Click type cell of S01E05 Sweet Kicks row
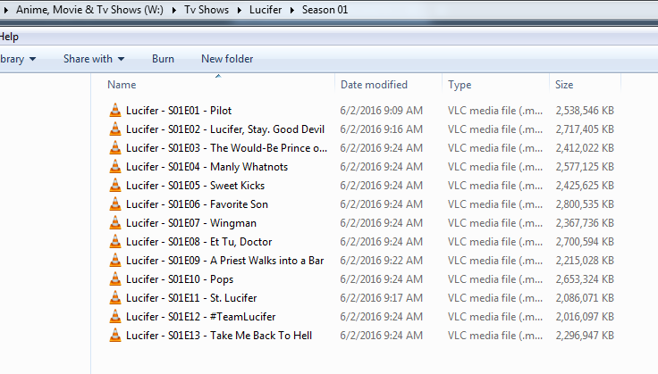Viewport: 658px width, 374px height. pyautogui.click(x=495, y=185)
